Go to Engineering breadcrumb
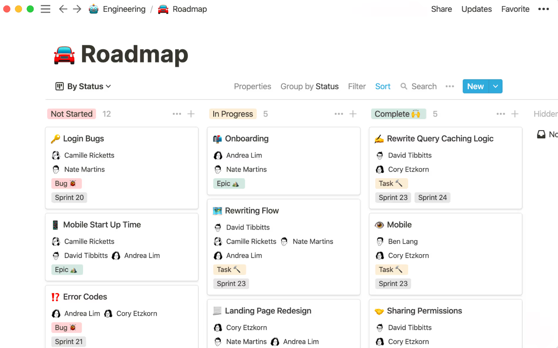 pyautogui.click(x=124, y=9)
